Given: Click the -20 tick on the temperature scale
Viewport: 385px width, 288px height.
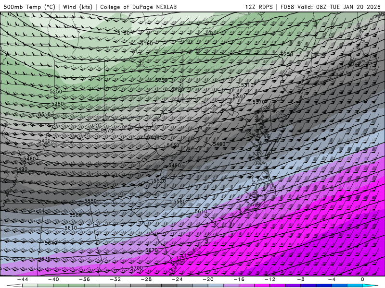Looking at the screenshot, I should tap(208, 279).
